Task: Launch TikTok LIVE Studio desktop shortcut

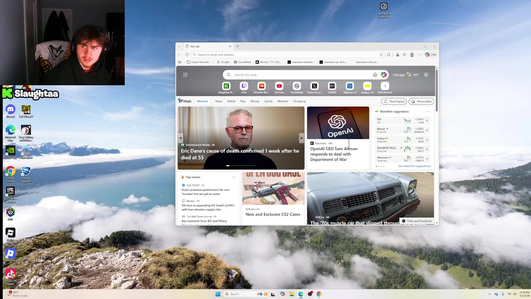Action: pos(10,277)
